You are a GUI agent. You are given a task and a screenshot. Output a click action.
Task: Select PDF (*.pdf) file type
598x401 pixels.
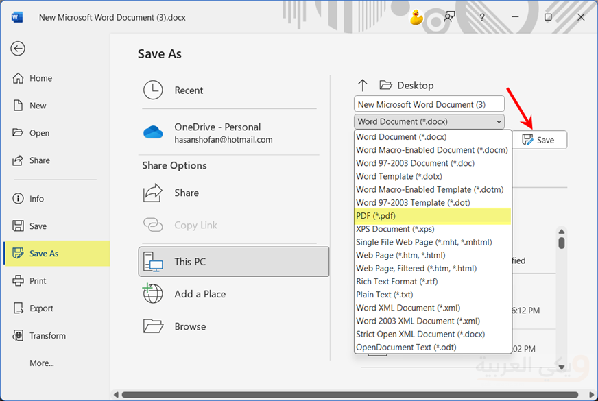(x=433, y=216)
